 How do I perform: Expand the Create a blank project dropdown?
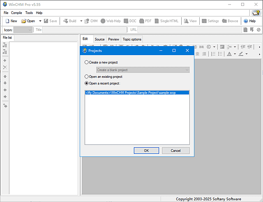point(187,70)
